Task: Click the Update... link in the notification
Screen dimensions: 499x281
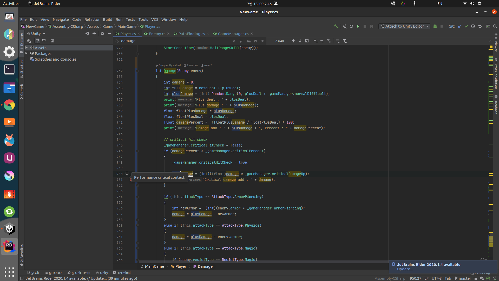Action: [405, 269]
